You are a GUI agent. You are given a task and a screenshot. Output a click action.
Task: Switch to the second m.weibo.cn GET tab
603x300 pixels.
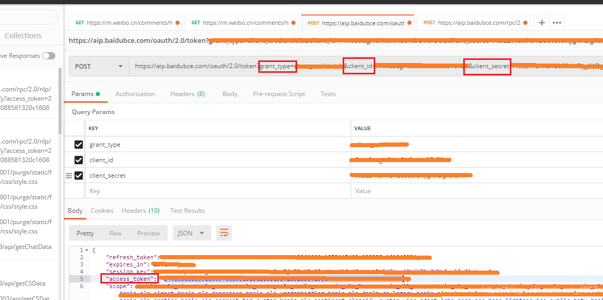[242, 23]
